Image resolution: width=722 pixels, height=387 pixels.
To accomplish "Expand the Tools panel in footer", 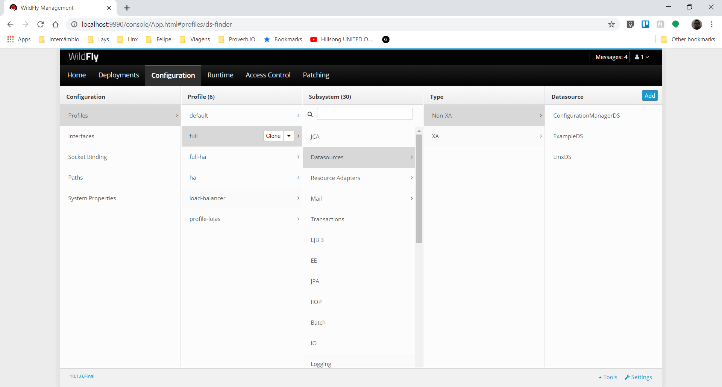I will point(608,377).
